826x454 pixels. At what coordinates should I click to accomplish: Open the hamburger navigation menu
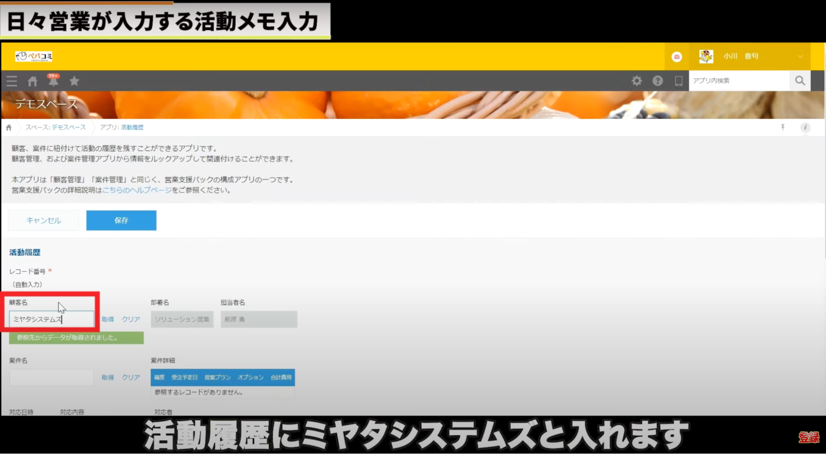click(x=12, y=81)
